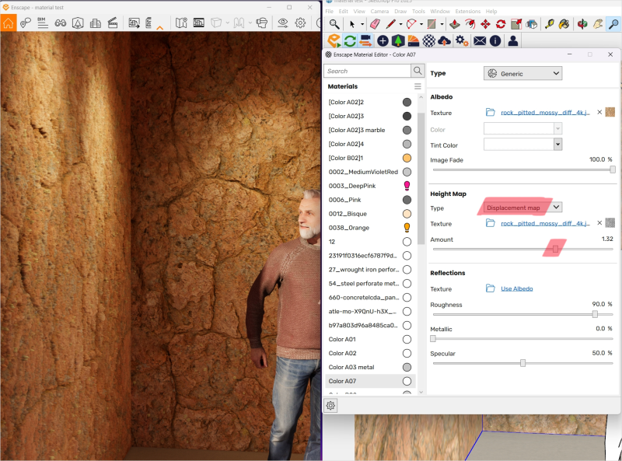622x461 pixels.
Task: Select the Tape Measure tool
Action: click(550, 25)
